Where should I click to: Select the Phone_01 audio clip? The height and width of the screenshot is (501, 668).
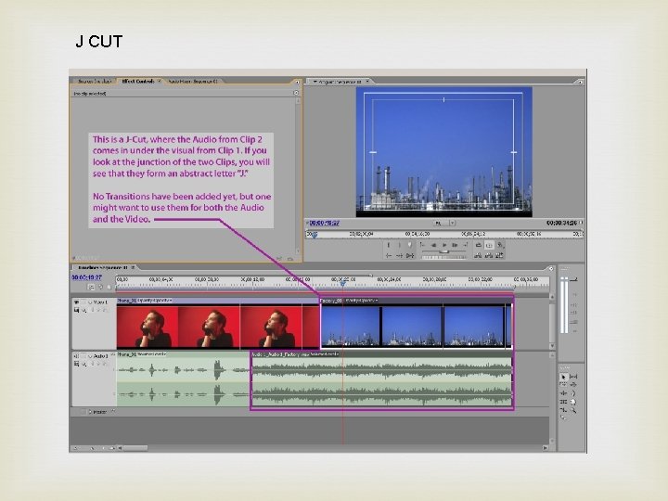(183, 379)
